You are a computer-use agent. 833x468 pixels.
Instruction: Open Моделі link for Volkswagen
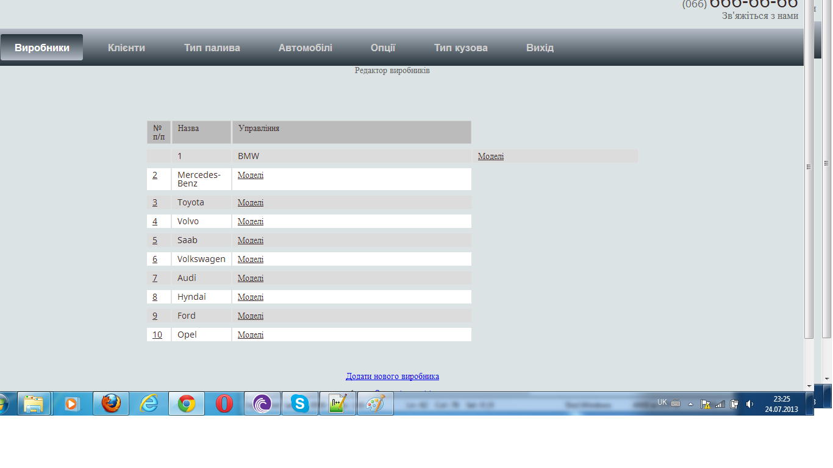tap(251, 260)
